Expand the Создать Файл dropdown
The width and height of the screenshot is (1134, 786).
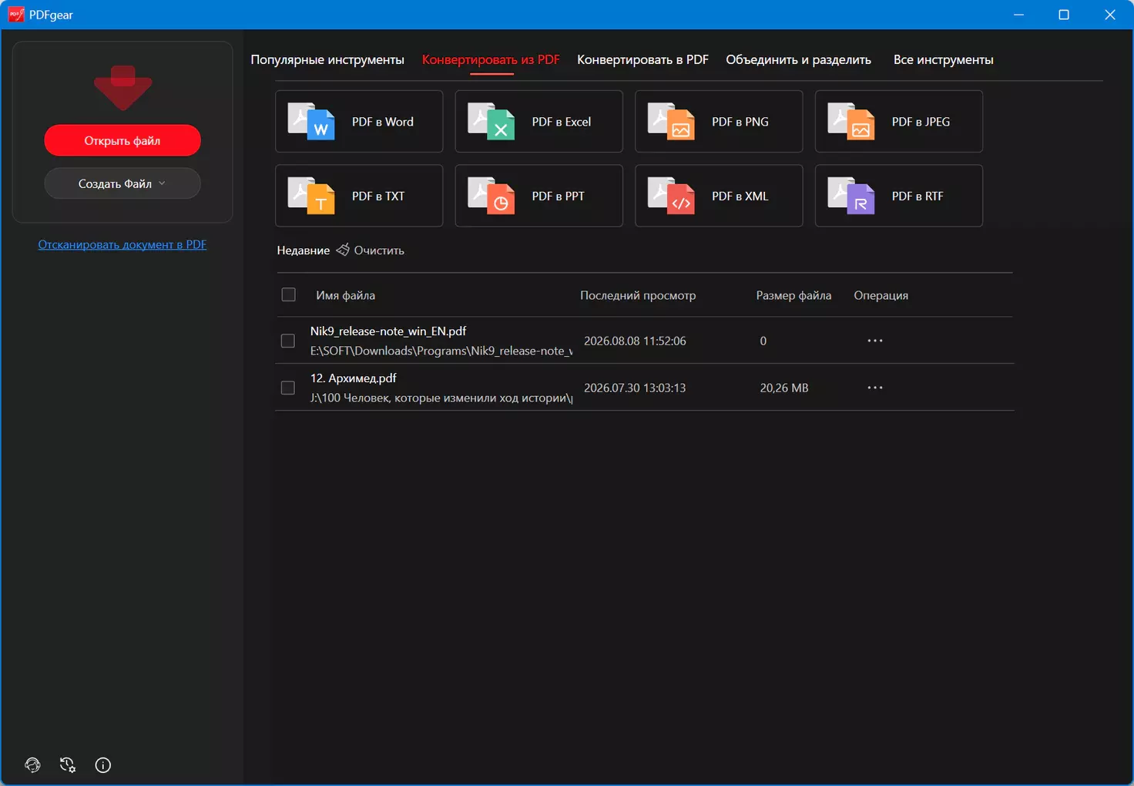122,183
